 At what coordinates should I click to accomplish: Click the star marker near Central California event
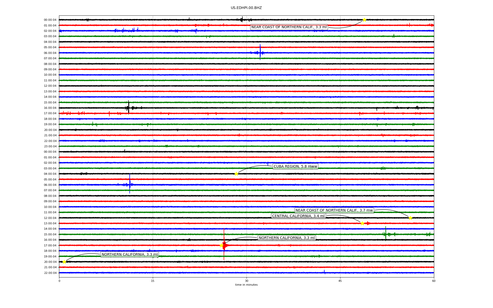pos(362,223)
